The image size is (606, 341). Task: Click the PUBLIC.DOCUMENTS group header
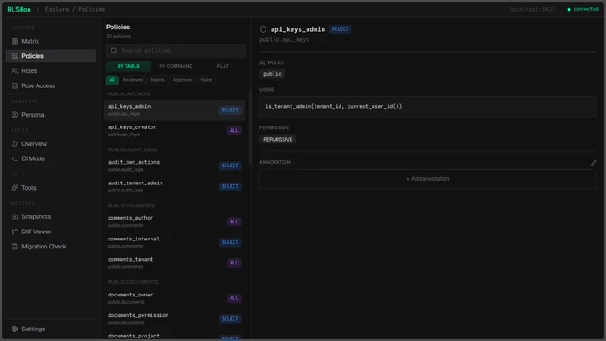point(133,282)
